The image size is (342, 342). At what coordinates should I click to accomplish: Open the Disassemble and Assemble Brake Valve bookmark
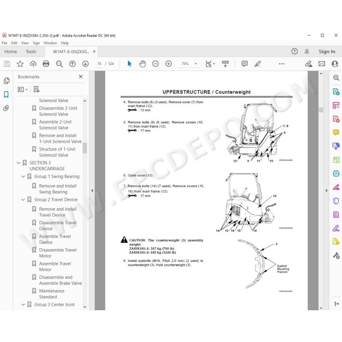(x=61, y=280)
